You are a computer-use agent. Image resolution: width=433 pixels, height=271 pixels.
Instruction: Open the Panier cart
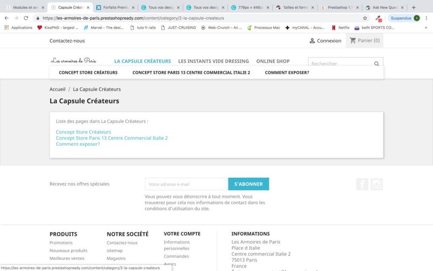365,40
